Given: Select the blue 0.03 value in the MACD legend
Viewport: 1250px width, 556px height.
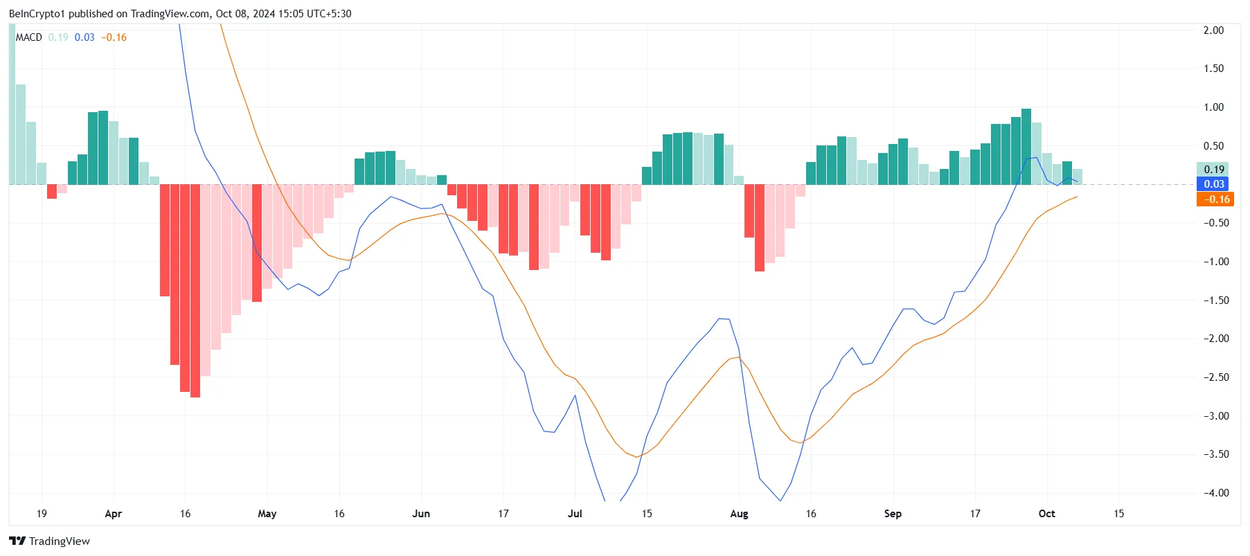Looking at the screenshot, I should coord(84,37).
